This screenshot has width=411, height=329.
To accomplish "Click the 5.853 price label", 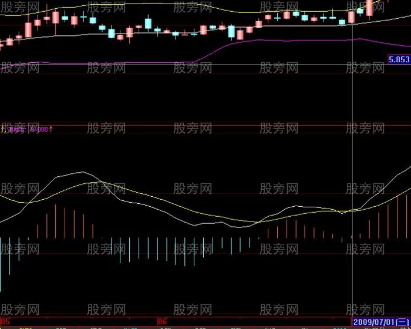I will pos(399,59).
